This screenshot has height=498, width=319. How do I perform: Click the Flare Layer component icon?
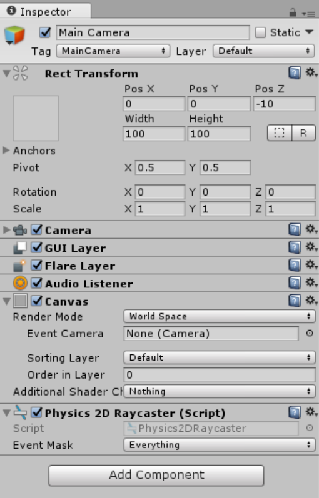point(20,266)
